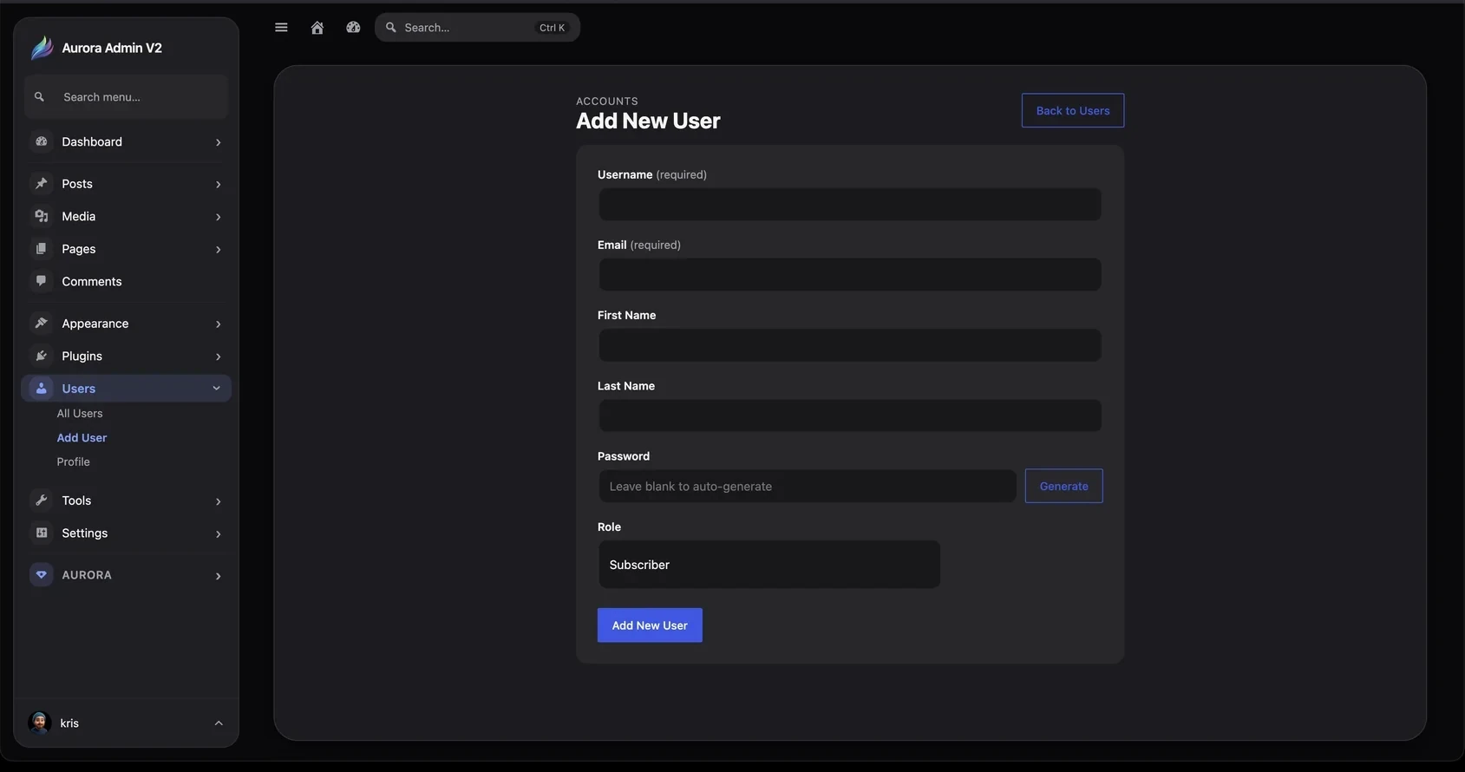Click the Comments bubble icon
The image size is (1465, 772).
click(x=41, y=281)
